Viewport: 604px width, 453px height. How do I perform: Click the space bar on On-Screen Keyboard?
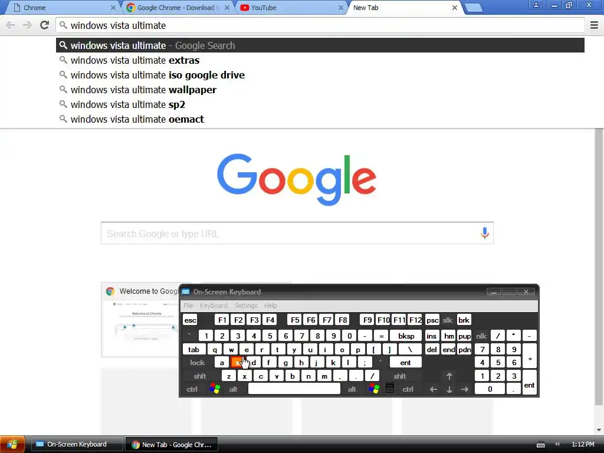coord(294,389)
